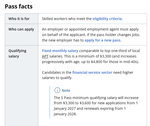Follow the apply for a new pass link
The height and width of the screenshot is (126, 150).
102,40
